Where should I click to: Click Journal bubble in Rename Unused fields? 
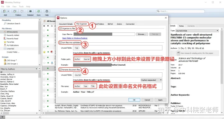pyautogui.click(x=78, y=75)
